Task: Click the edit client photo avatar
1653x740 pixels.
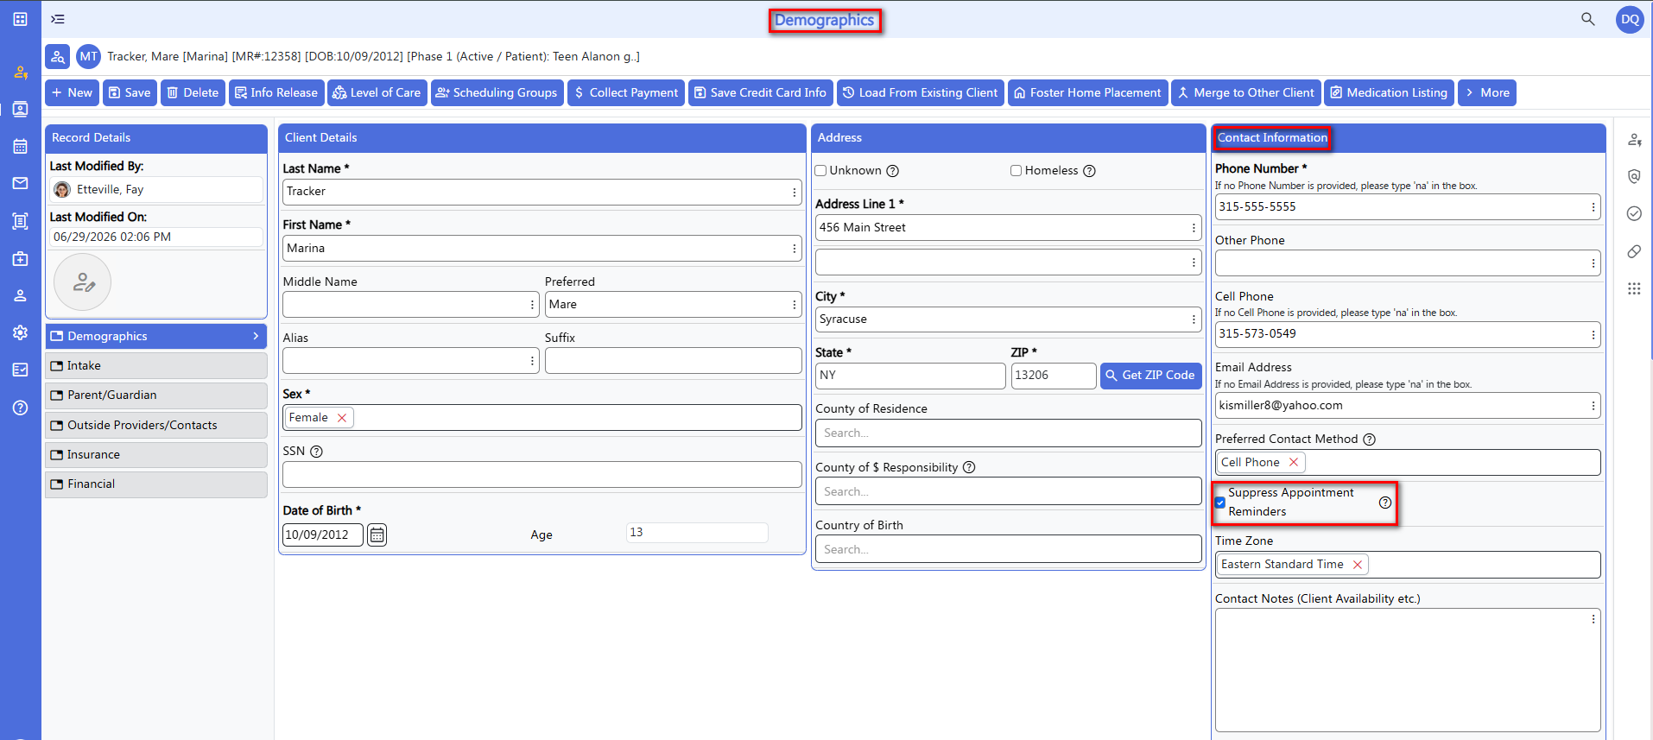Action: [83, 281]
